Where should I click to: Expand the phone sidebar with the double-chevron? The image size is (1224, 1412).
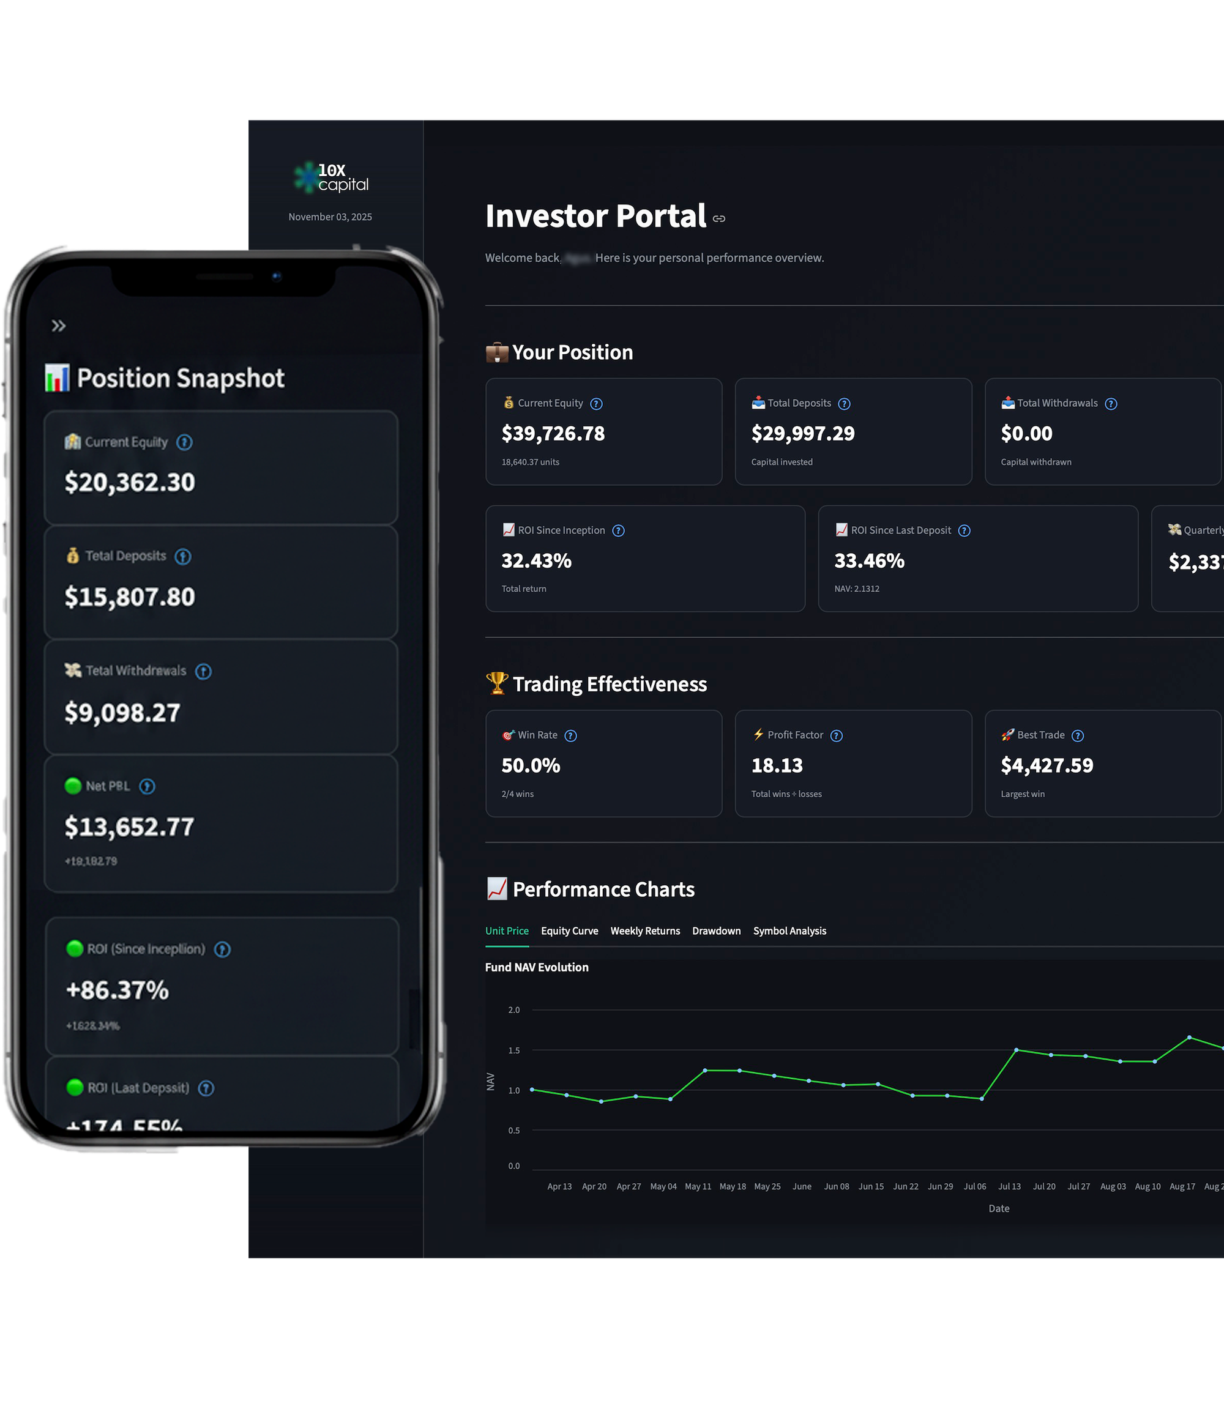pos(59,326)
